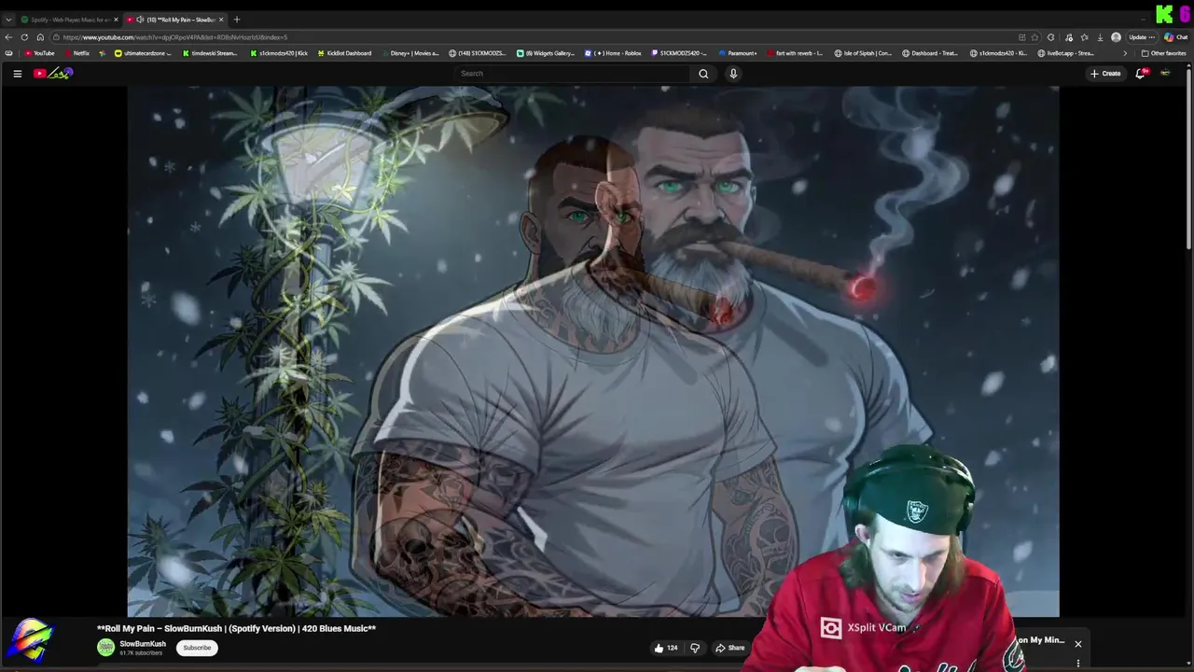Close the popup with the X button
Screen dimensions: 1194x672
pyautogui.click(x=1078, y=644)
